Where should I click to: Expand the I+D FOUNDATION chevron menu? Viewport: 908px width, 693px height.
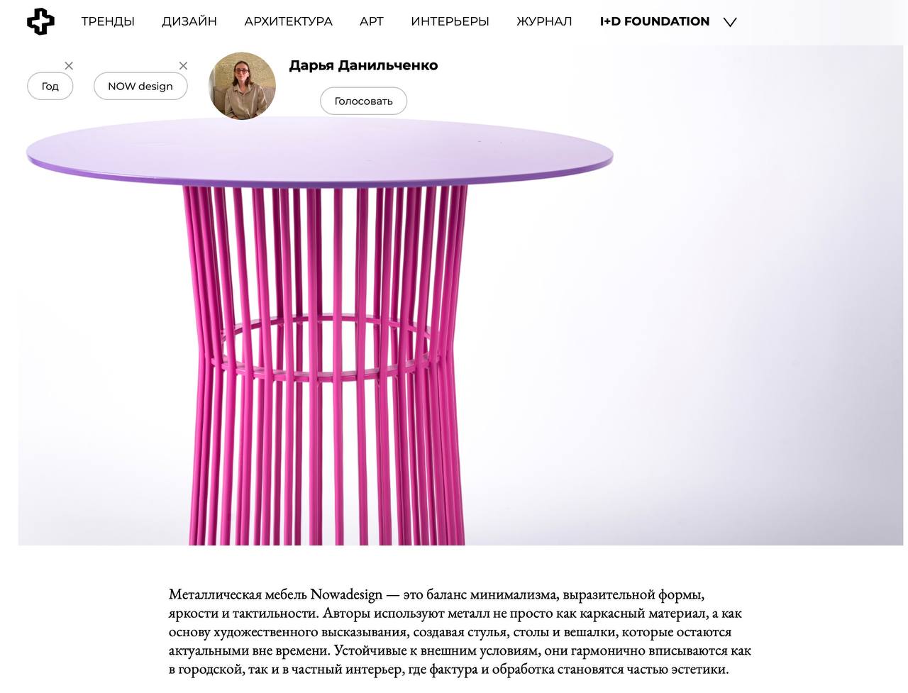click(730, 22)
